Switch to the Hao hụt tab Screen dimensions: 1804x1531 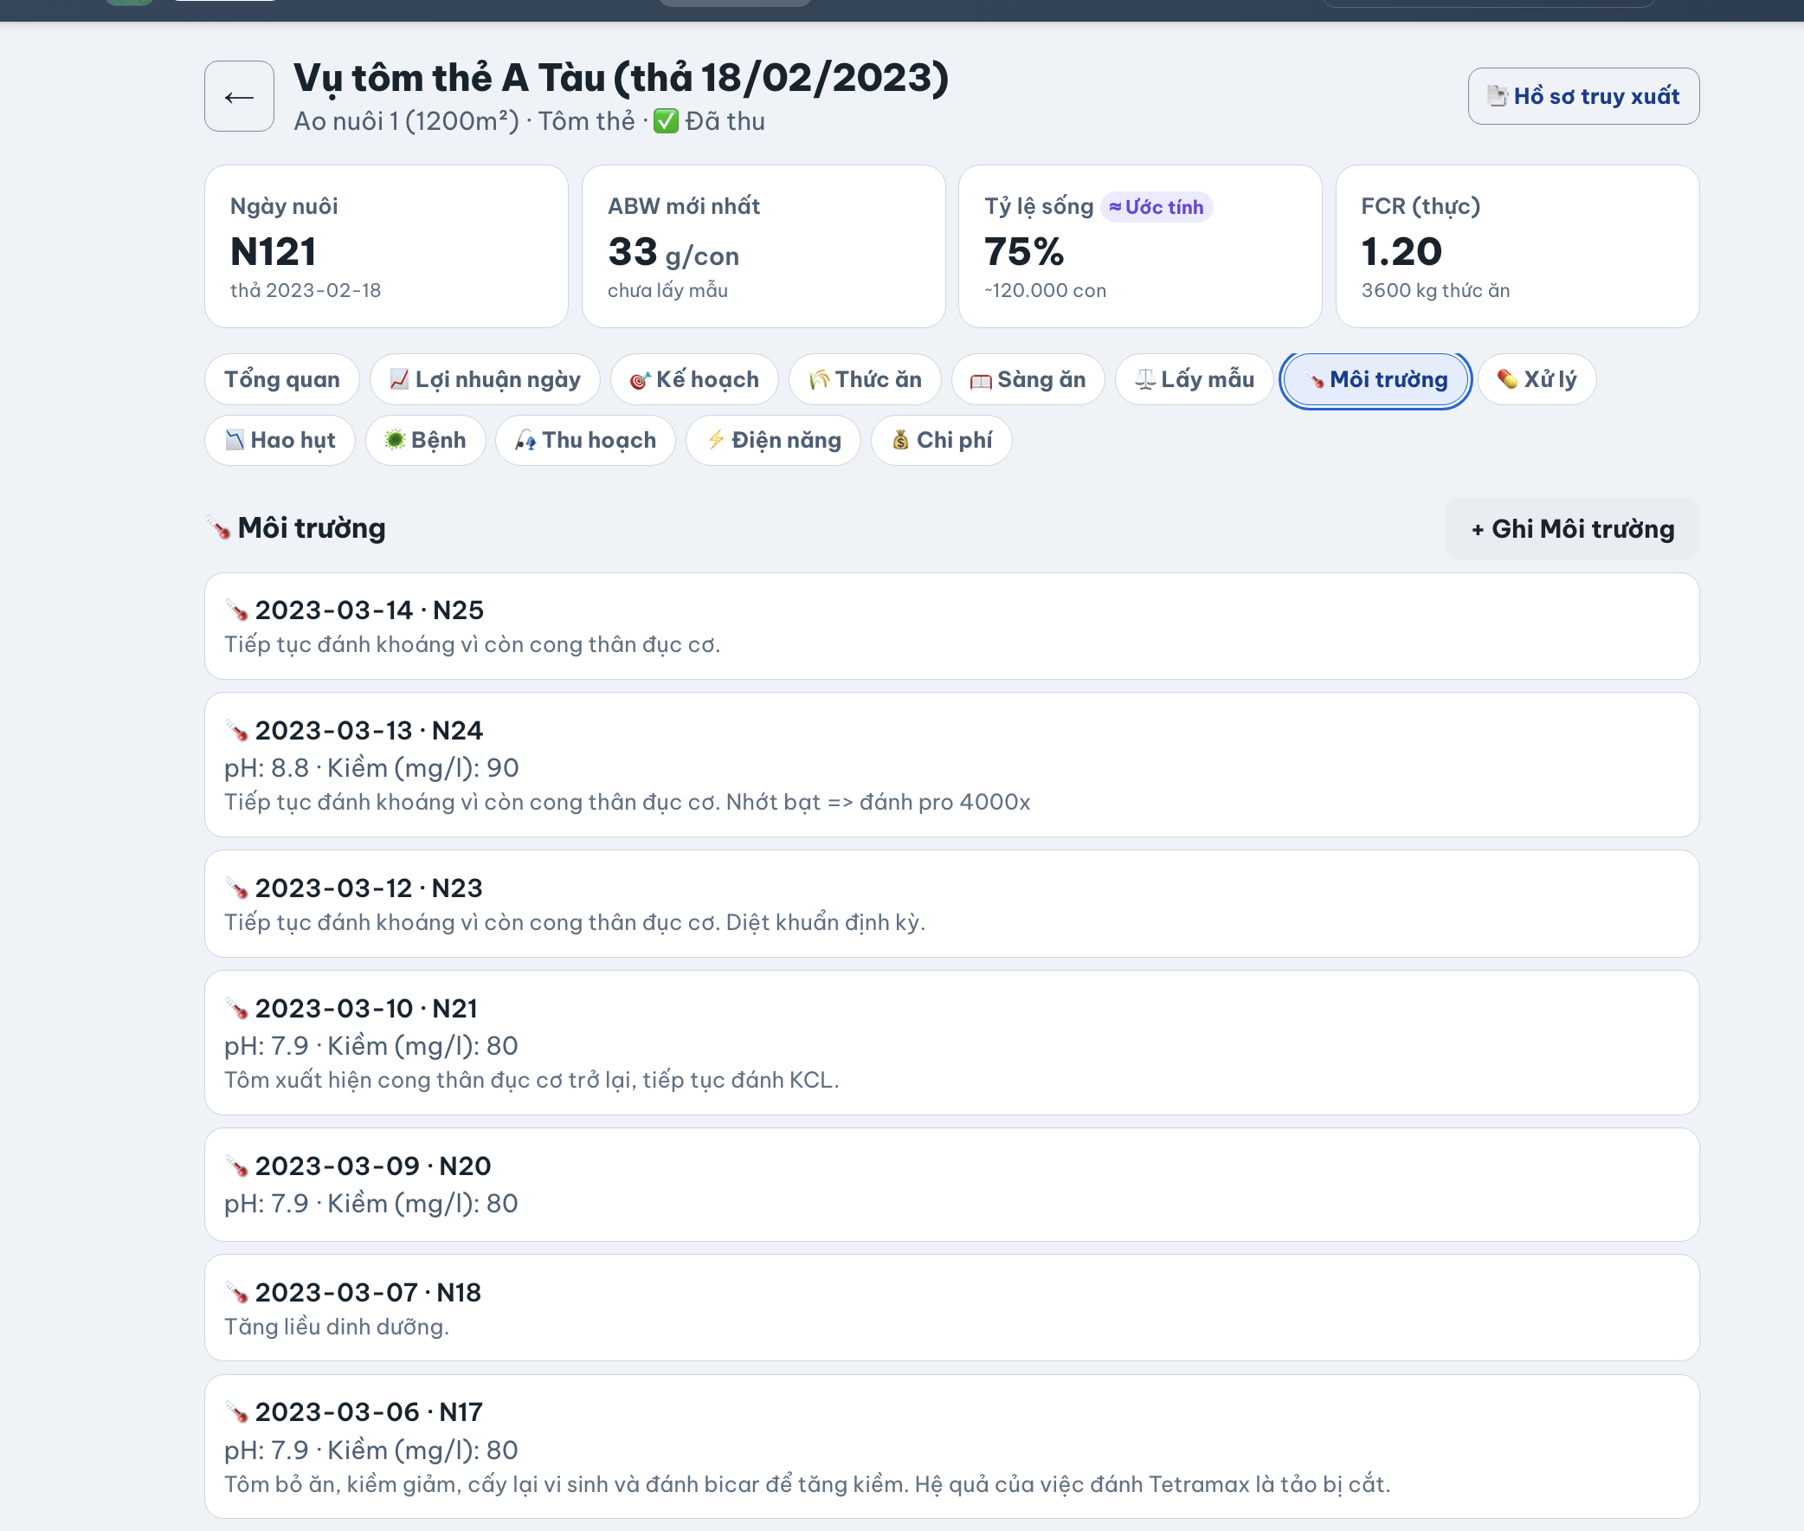tap(280, 440)
